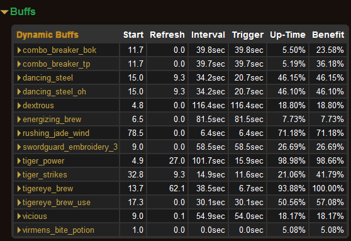Expand the dancing_steel_oh row triangle
Screen dimensions: 351x241
click(x=19, y=92)
